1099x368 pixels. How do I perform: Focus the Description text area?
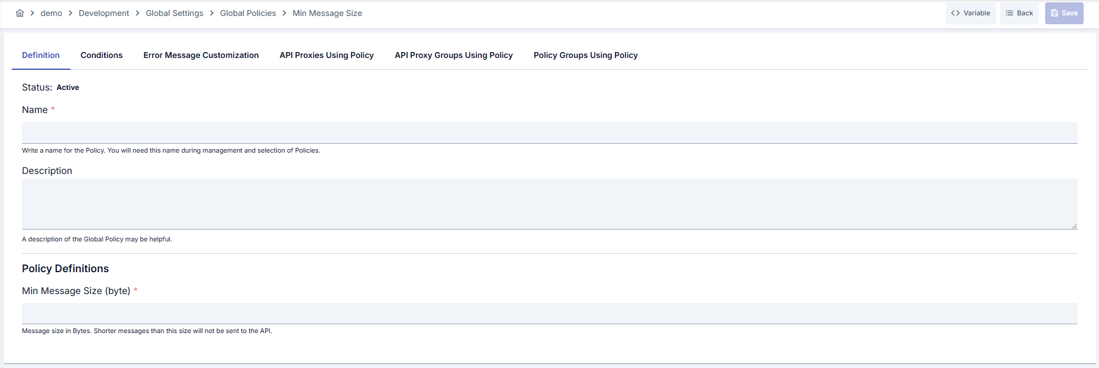coord(550,204)
